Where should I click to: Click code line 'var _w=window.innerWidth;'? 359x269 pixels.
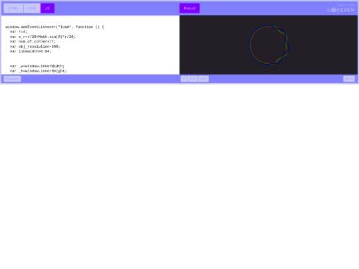click(37, 66)
